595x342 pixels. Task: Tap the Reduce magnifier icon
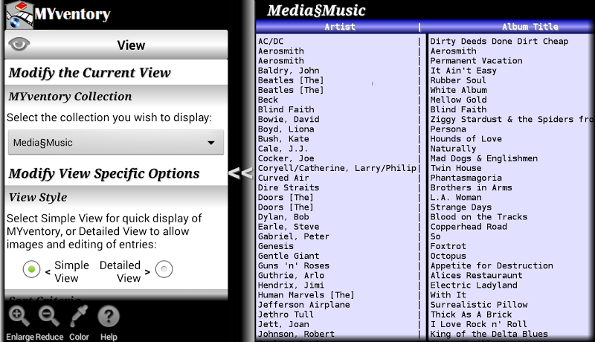click(x=49, y=317)
